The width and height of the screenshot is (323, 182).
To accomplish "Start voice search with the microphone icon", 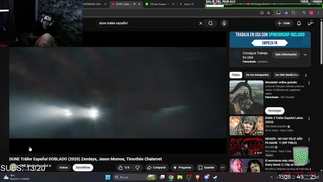I will tap(224, 23).
